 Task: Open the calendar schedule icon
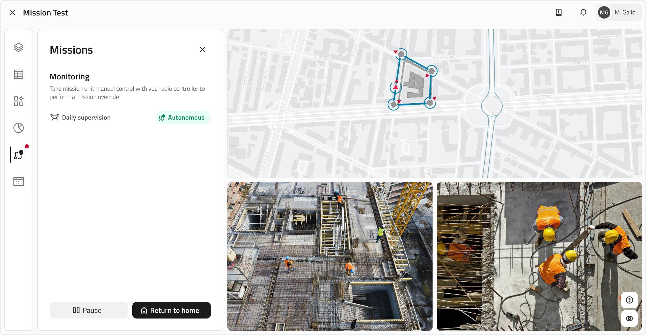pos(19,181)
